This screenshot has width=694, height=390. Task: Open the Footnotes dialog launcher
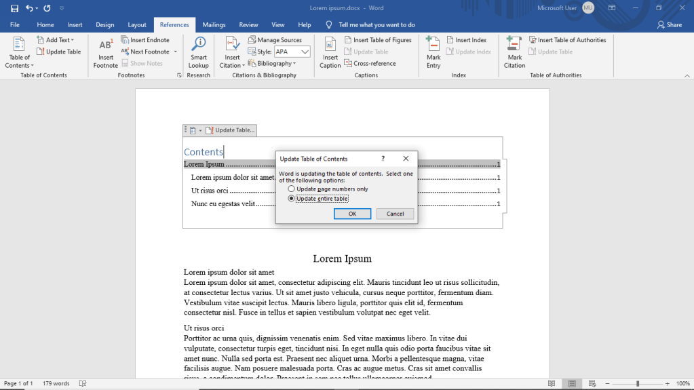click(x=179, y=75)
